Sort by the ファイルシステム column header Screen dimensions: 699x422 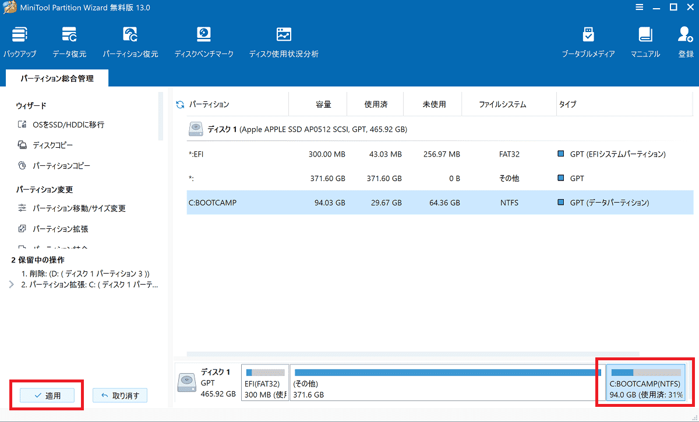tap(503, 104)
